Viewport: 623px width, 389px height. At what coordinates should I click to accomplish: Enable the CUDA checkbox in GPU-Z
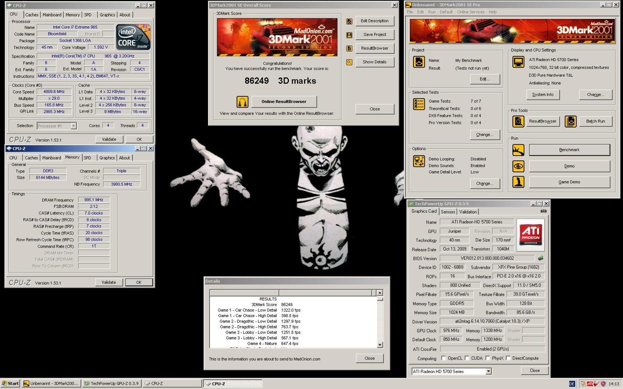click(x=467, y=358)
